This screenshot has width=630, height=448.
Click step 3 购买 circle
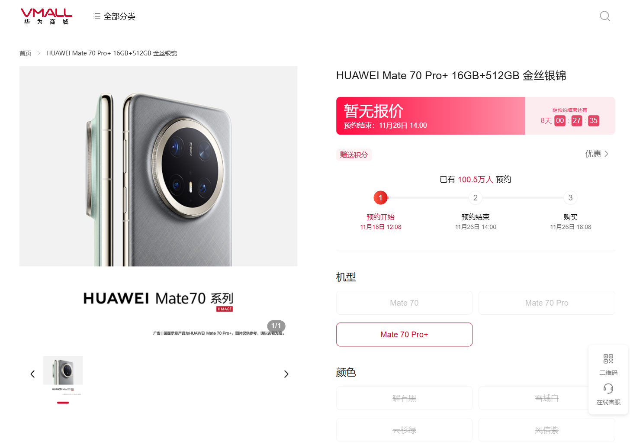[x=570, y=198]
